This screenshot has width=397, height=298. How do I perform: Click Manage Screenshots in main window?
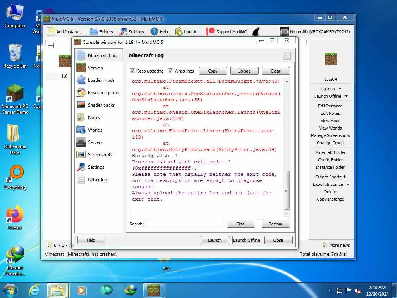click(330, 135)
